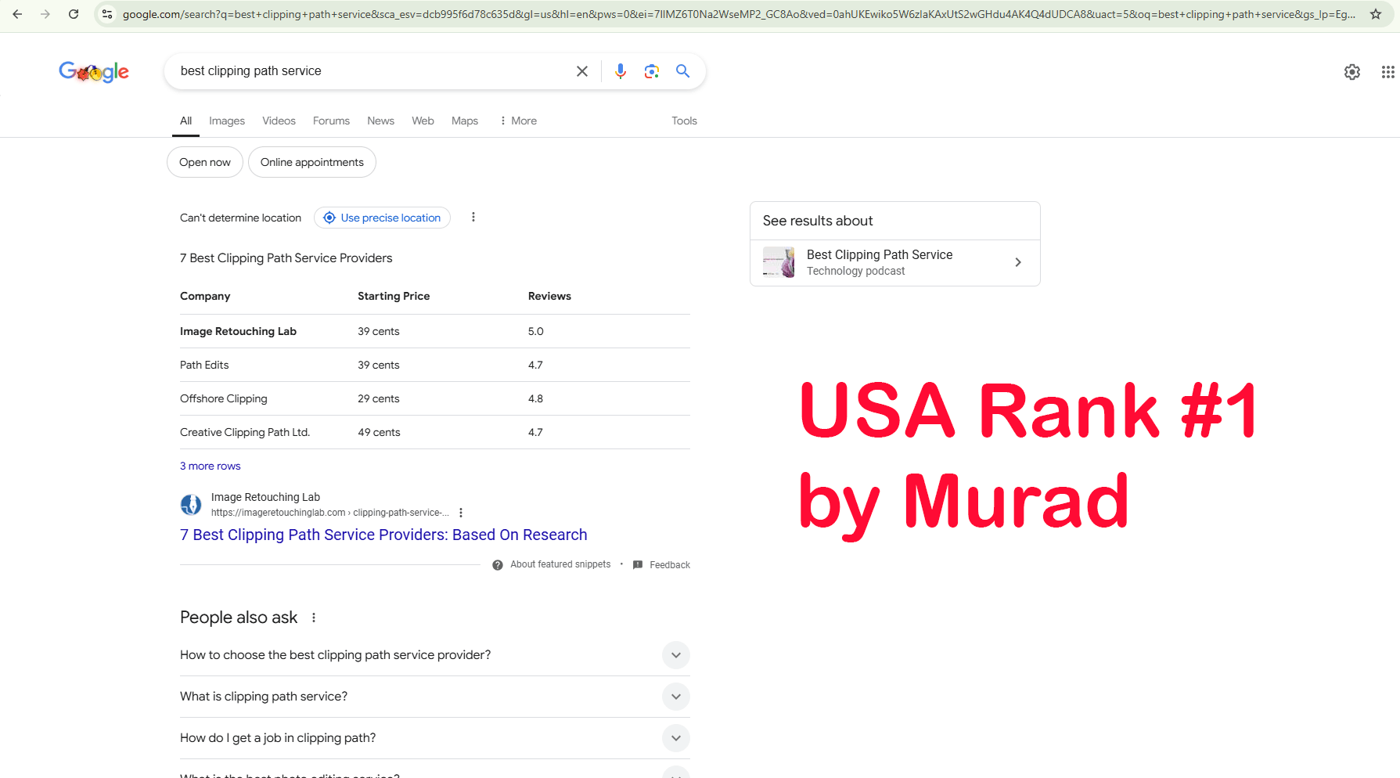Viewport: 1400px width, 778px height.
Task: Expand 'What is clipping path service?' question
Action: 675,697
